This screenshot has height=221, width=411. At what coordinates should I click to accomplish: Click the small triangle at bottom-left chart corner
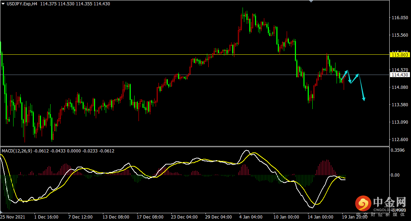click(1, 212)
